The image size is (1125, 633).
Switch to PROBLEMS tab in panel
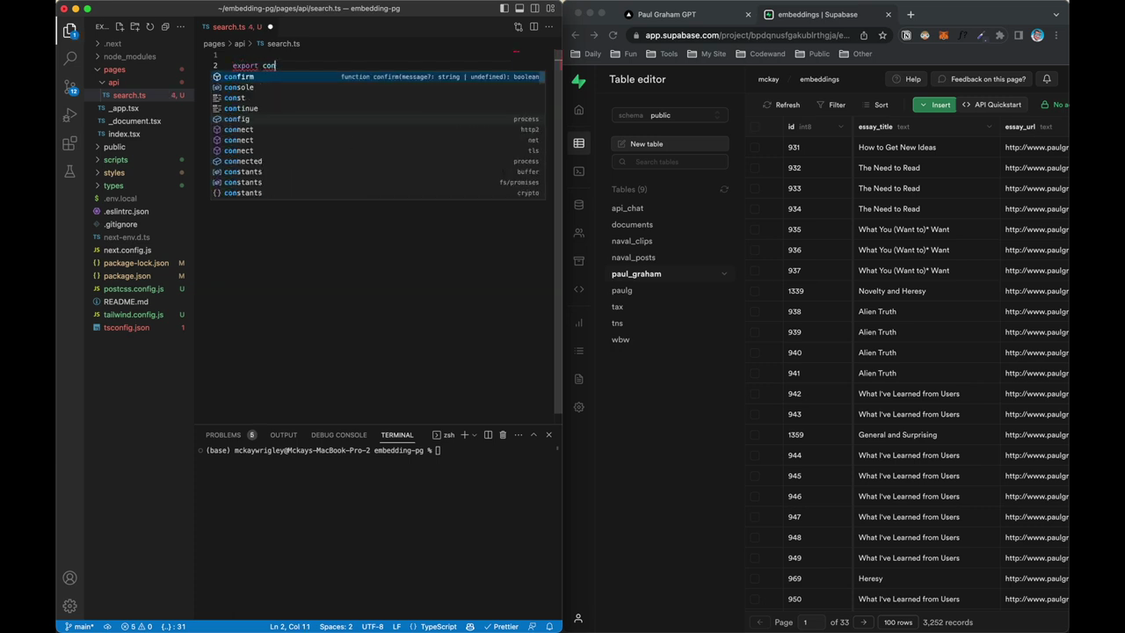(x=223, y=434)
